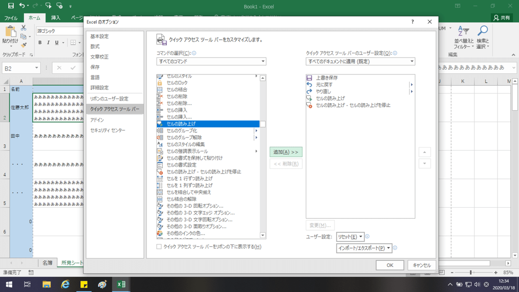This screenshot has height=292, width=519.
Task: Open 数式 options category
Action: tap(95, 47)
